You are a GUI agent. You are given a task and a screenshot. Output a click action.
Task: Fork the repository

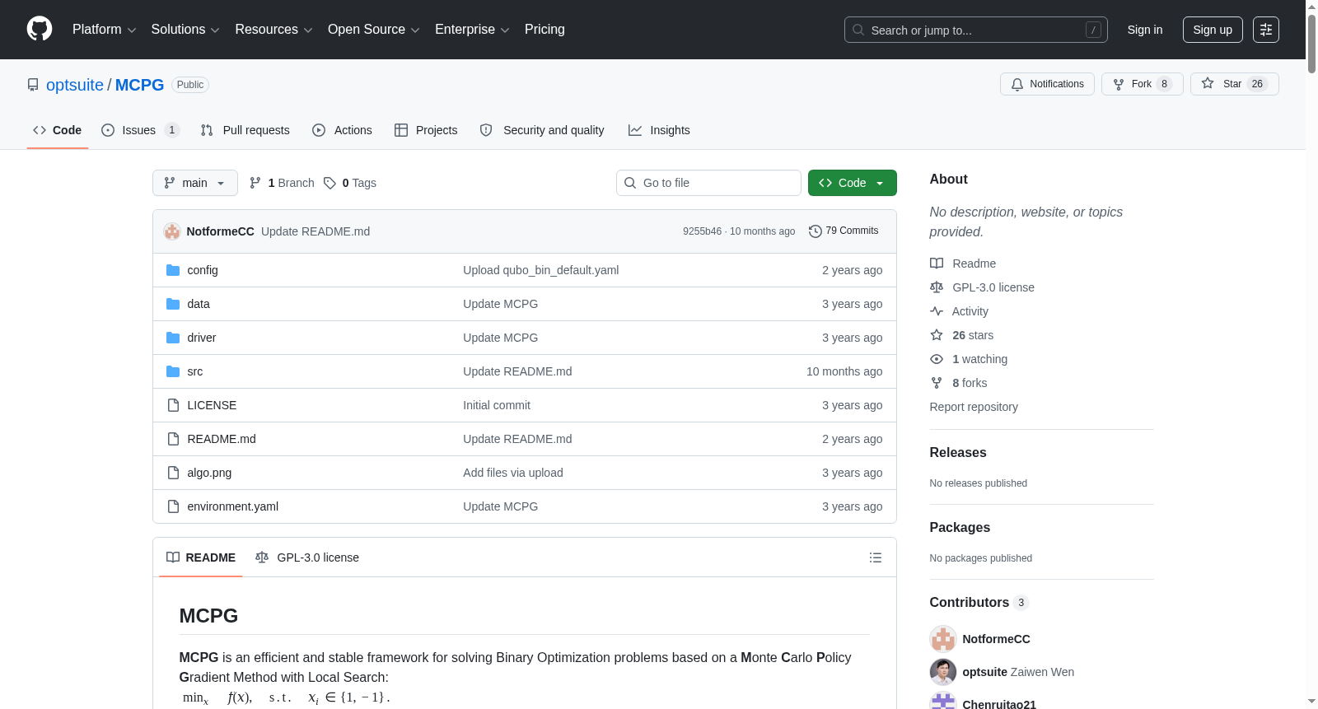1142,84
